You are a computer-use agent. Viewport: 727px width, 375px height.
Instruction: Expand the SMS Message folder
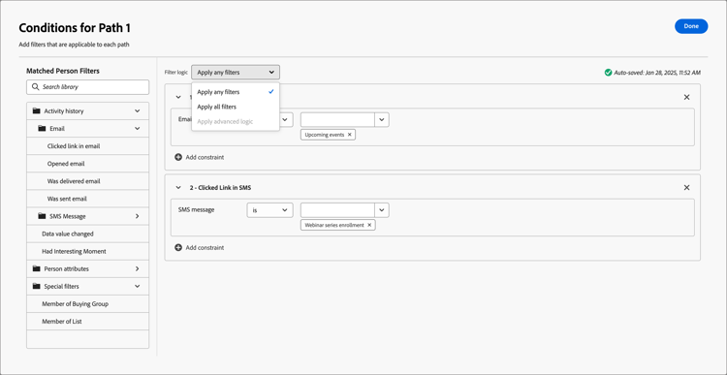(x=138, y=216)
